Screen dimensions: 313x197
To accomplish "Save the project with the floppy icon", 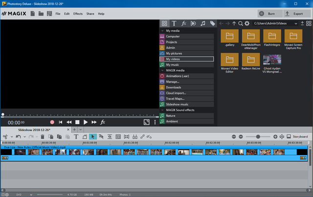I will pyautogui.click(x=49, y=14).
